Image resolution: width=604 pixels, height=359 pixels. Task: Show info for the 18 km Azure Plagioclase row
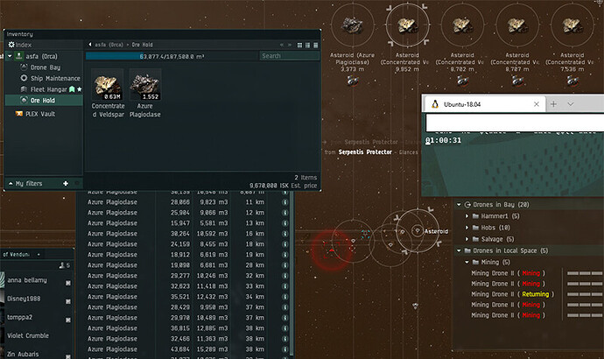tap(285, 244)
